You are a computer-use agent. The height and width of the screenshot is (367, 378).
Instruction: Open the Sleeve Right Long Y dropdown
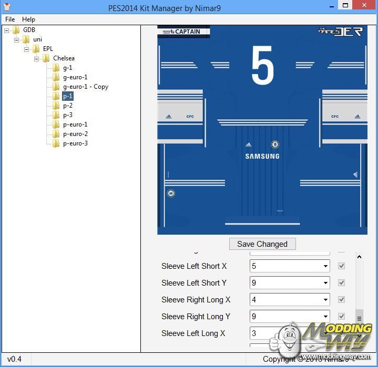325,317
